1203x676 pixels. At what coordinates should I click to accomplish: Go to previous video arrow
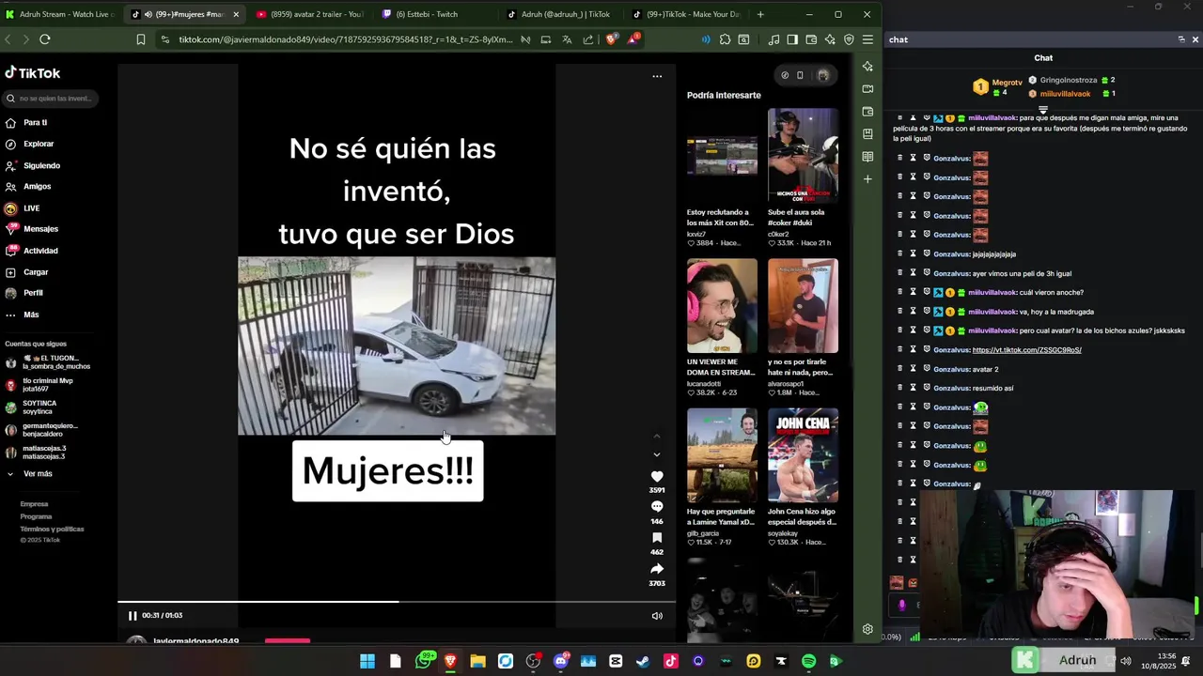click(657, 436)
